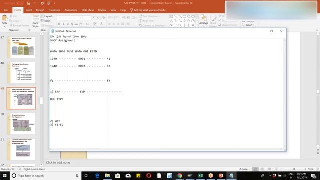Screen dimensions: 320x180
Task: Click the Undo arrow in quick access toolbar
Action: coord(35,3)
